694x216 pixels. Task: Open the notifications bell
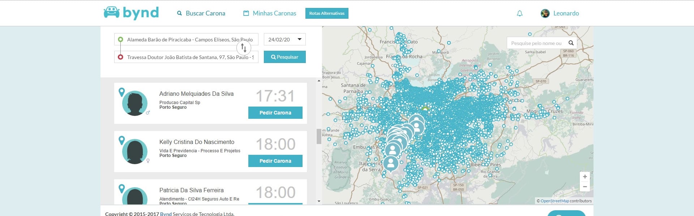click(519, 13)
